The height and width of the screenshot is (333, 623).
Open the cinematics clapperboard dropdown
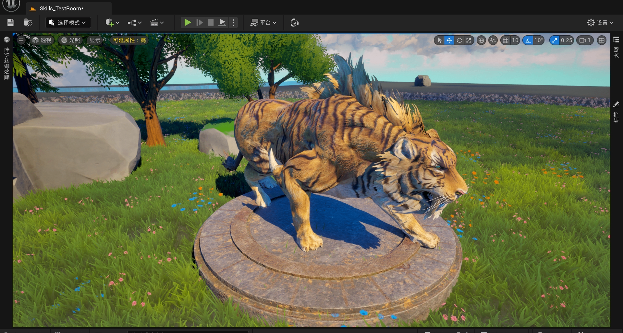157,22
